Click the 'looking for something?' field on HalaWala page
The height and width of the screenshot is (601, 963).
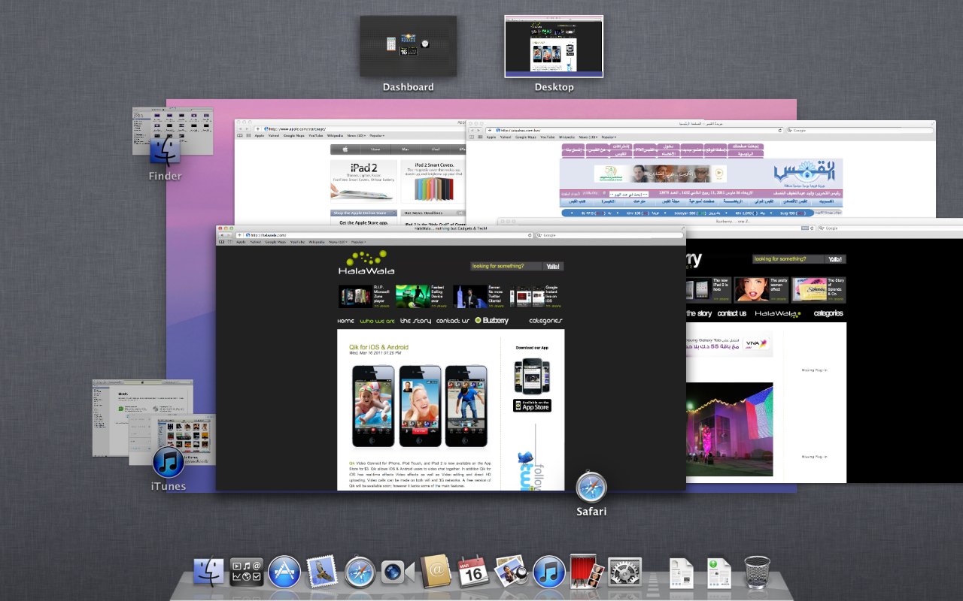point(506,266)
